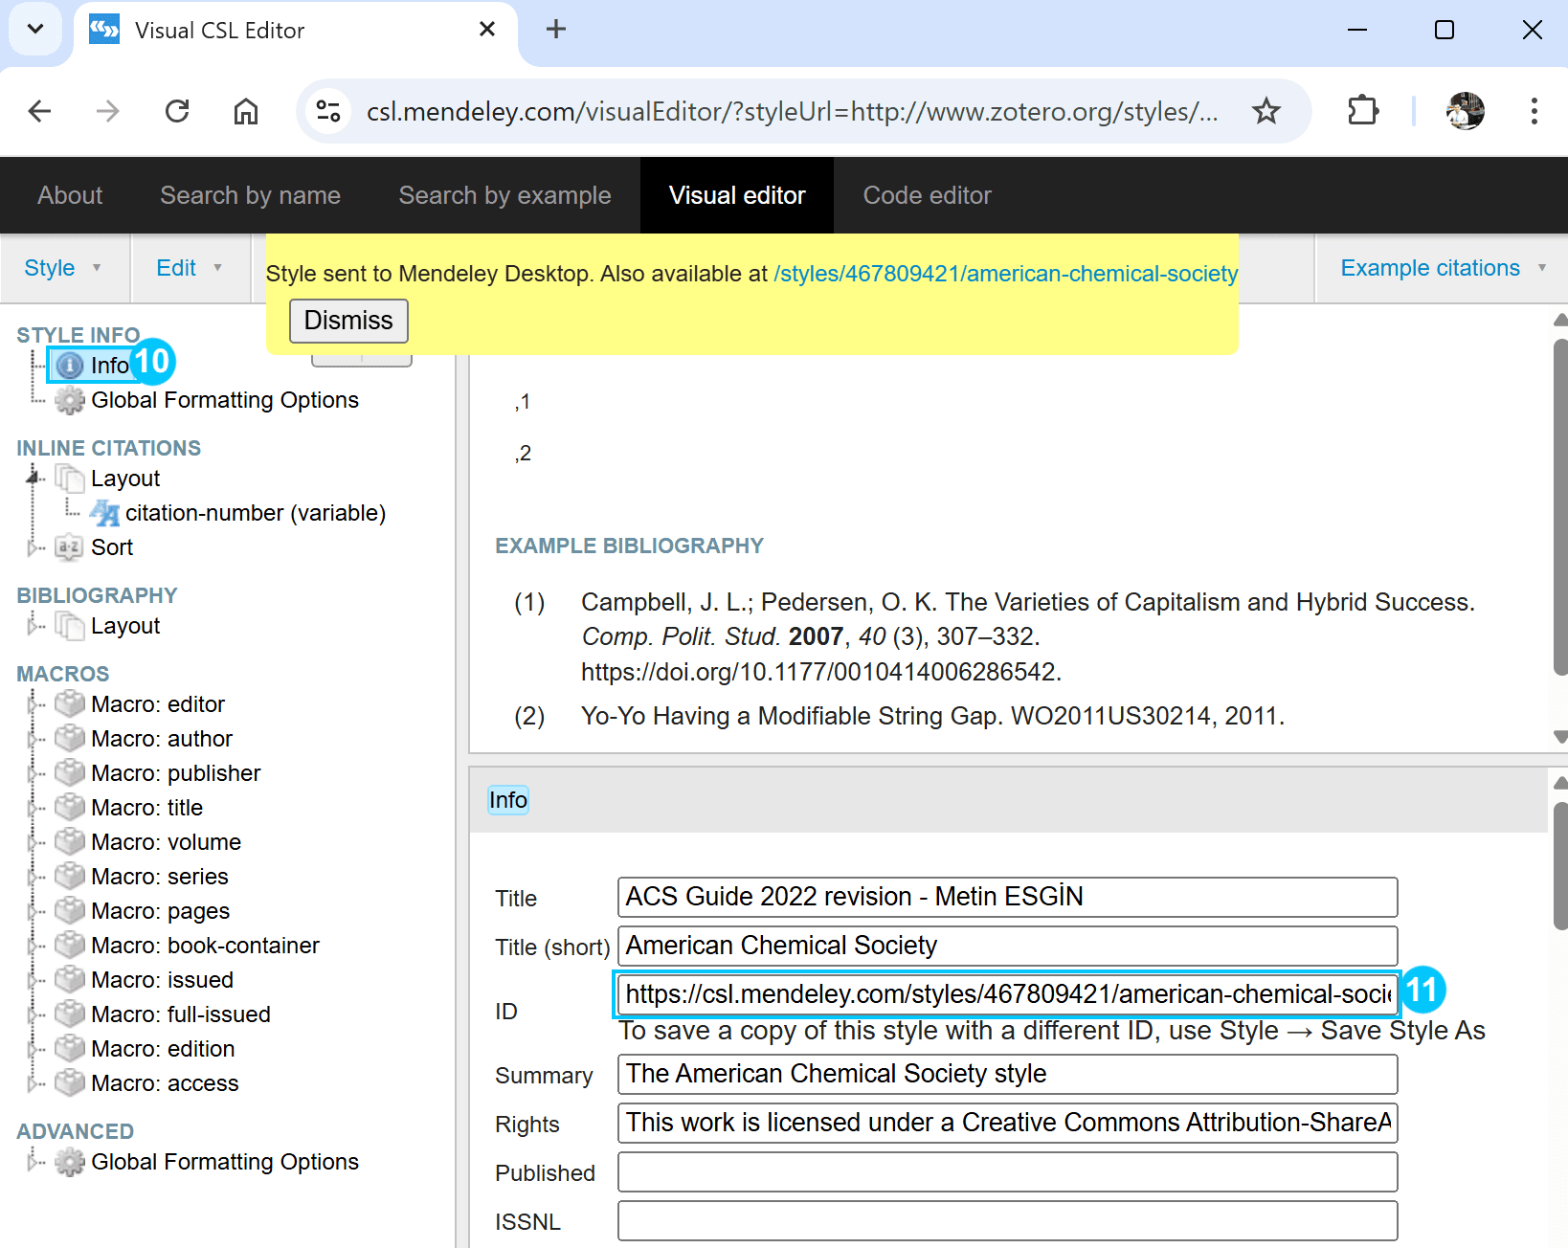
Task: Select the Info node icon in Style Info
Action: (x=70, y=366)
